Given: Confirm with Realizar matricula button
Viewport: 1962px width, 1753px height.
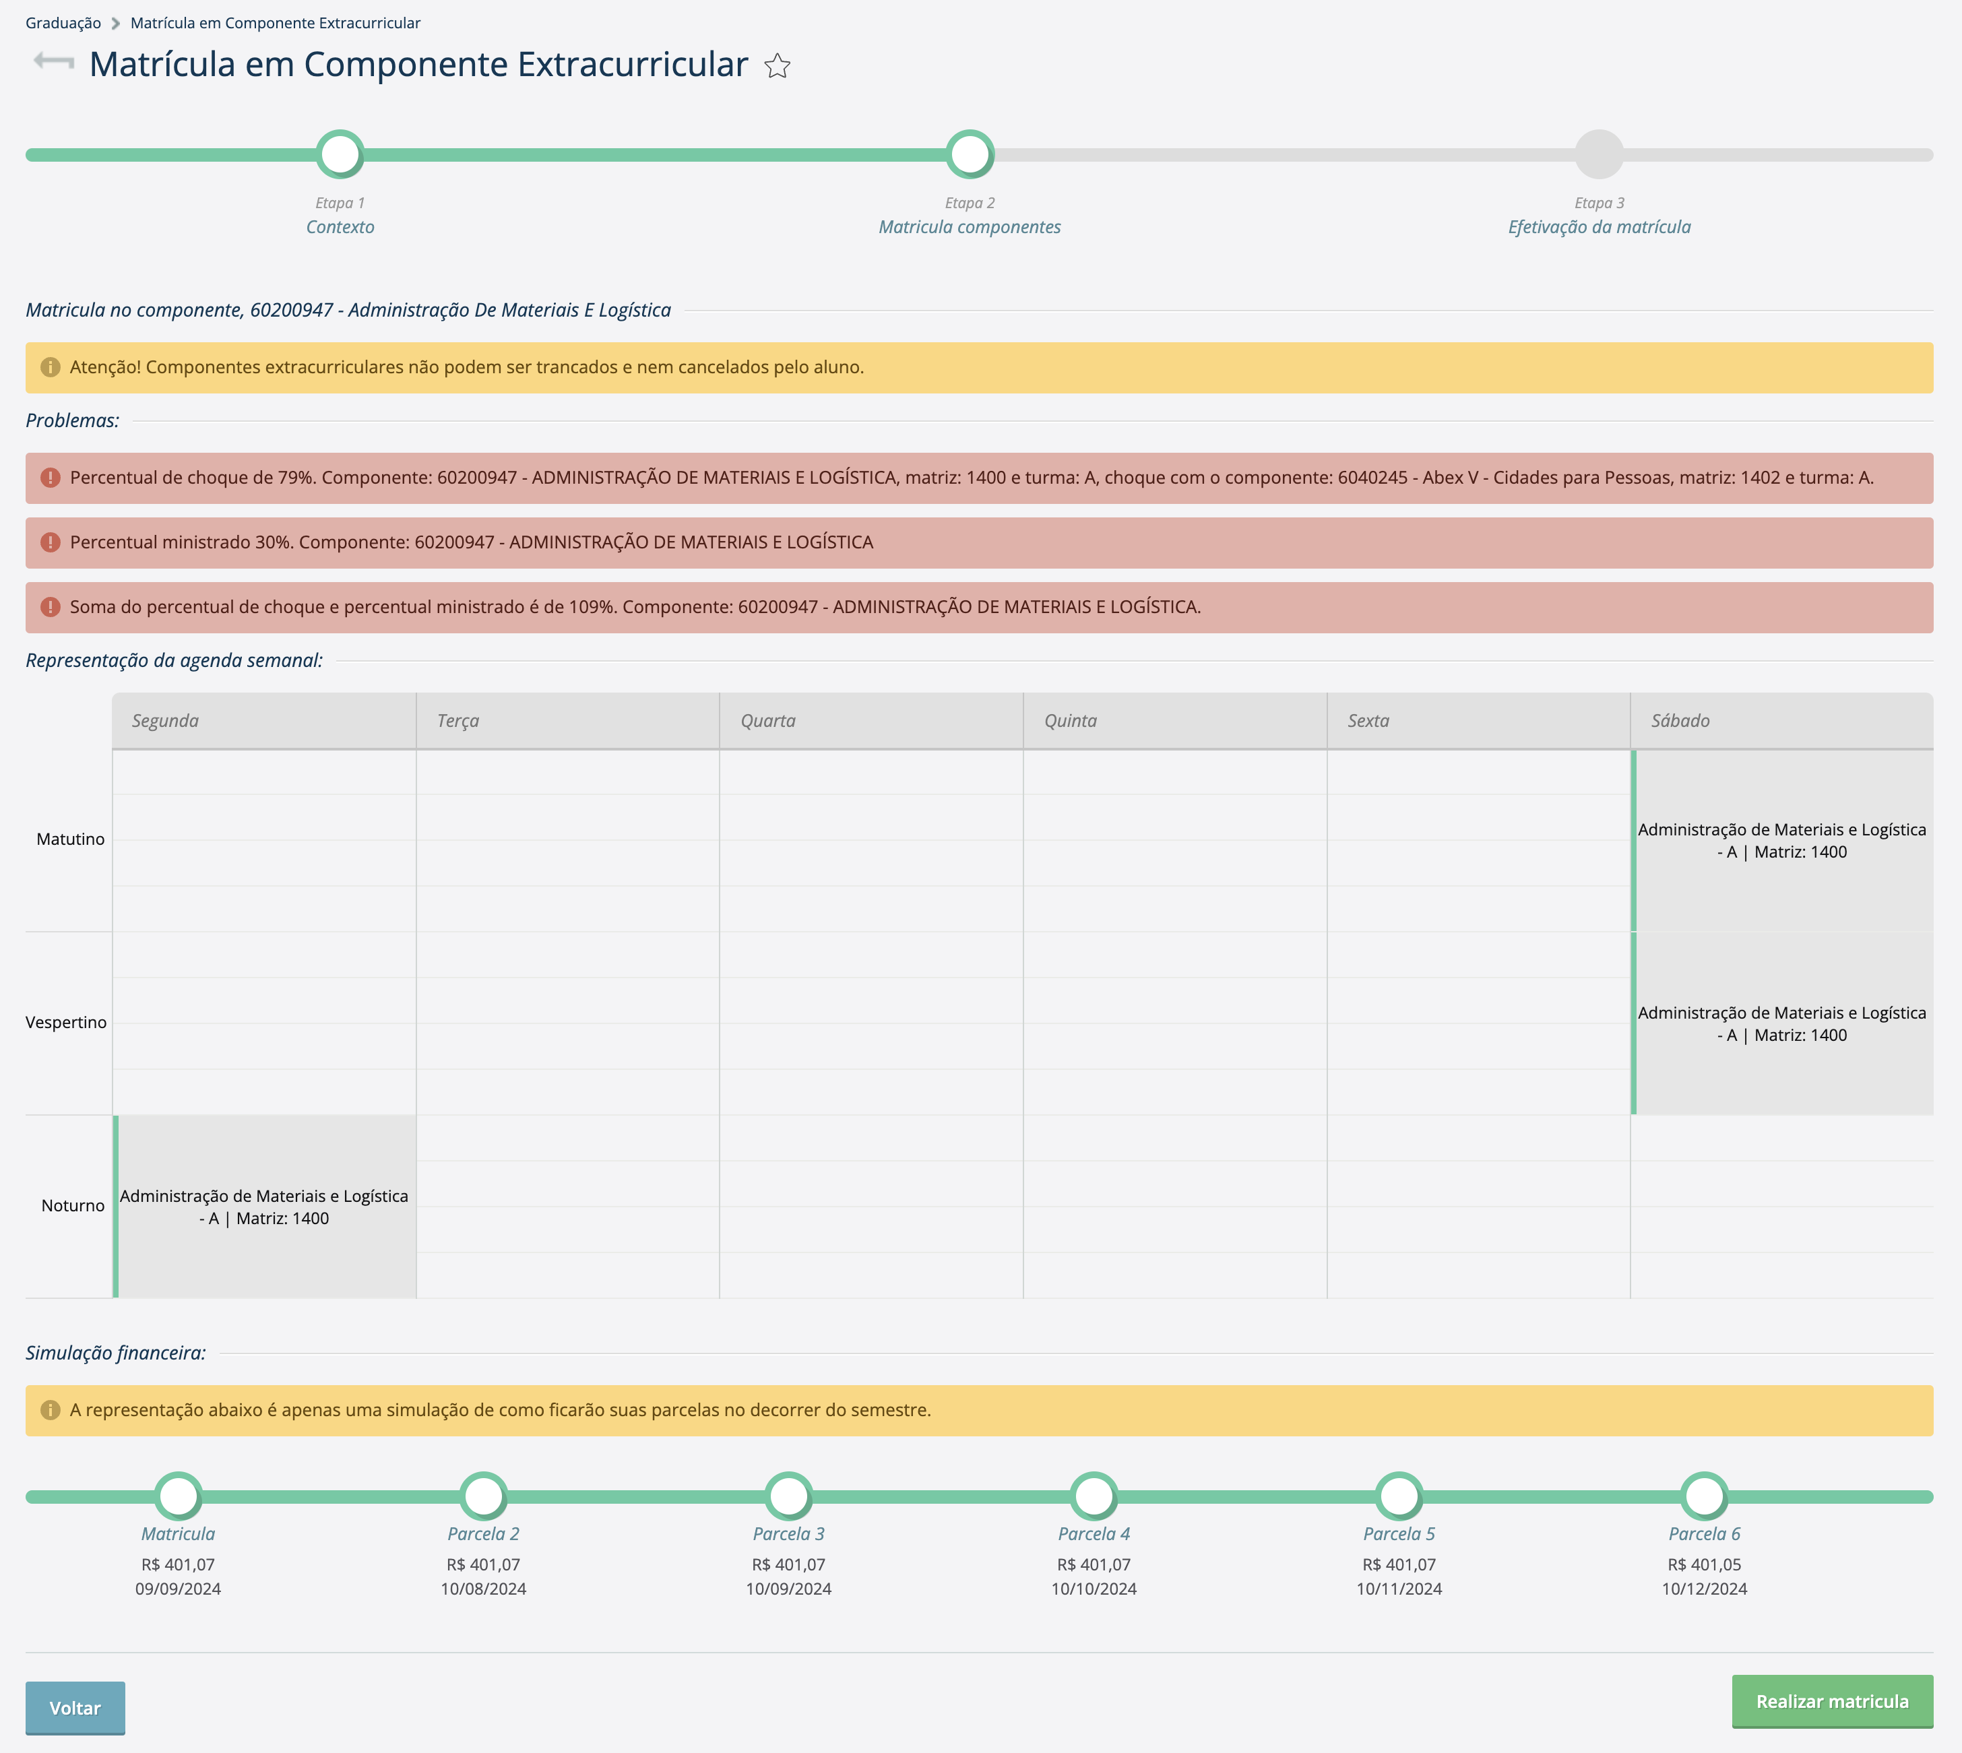Looking at the screenshot, I should [x=1831, y=1701].
